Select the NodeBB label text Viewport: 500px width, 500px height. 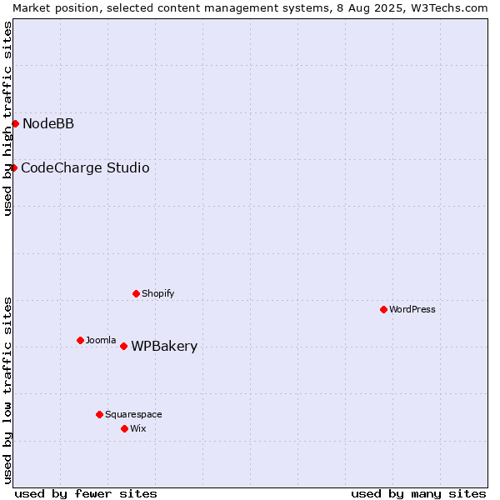click(48, 123)
